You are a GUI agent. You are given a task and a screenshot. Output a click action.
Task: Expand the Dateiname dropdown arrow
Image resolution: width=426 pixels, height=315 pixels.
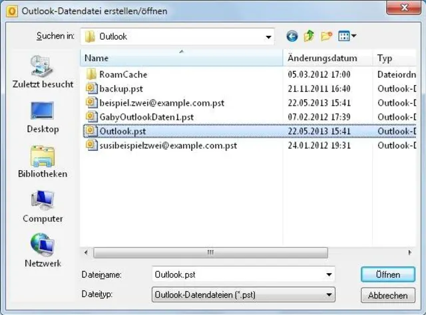(x=329, y=274)
